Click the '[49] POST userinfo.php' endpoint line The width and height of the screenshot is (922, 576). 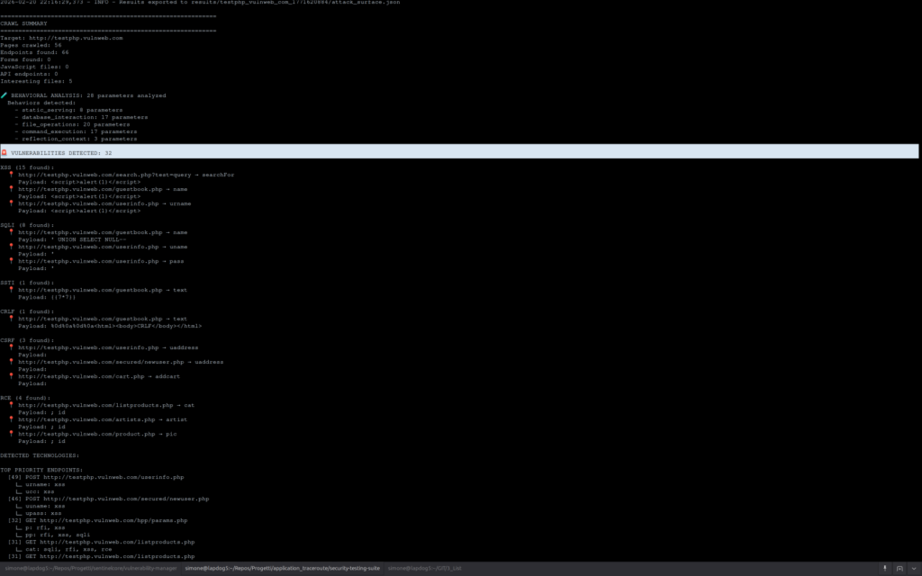pos(95,477)
